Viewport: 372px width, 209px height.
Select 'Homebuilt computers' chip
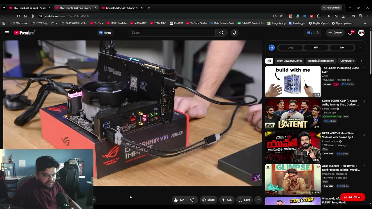click(321, 61)
